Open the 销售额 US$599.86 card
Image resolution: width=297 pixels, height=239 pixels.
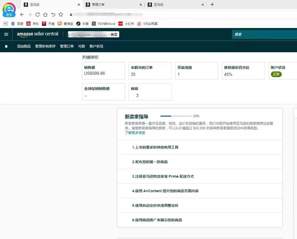pos(103,71)
